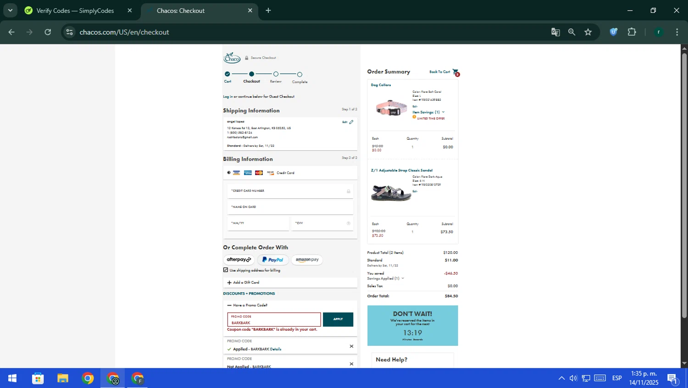The width and height of the screenshot is (688, 388).
Task: Remove the applied BARKBARK promo code
Action: click(352, 346)
